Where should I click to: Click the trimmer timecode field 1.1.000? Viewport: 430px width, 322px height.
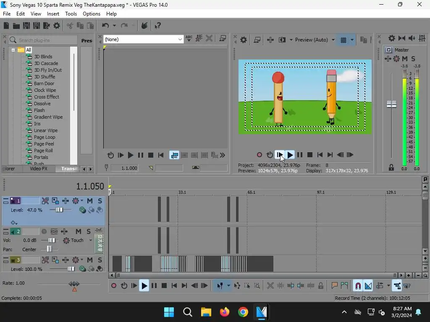coord(124,168)
